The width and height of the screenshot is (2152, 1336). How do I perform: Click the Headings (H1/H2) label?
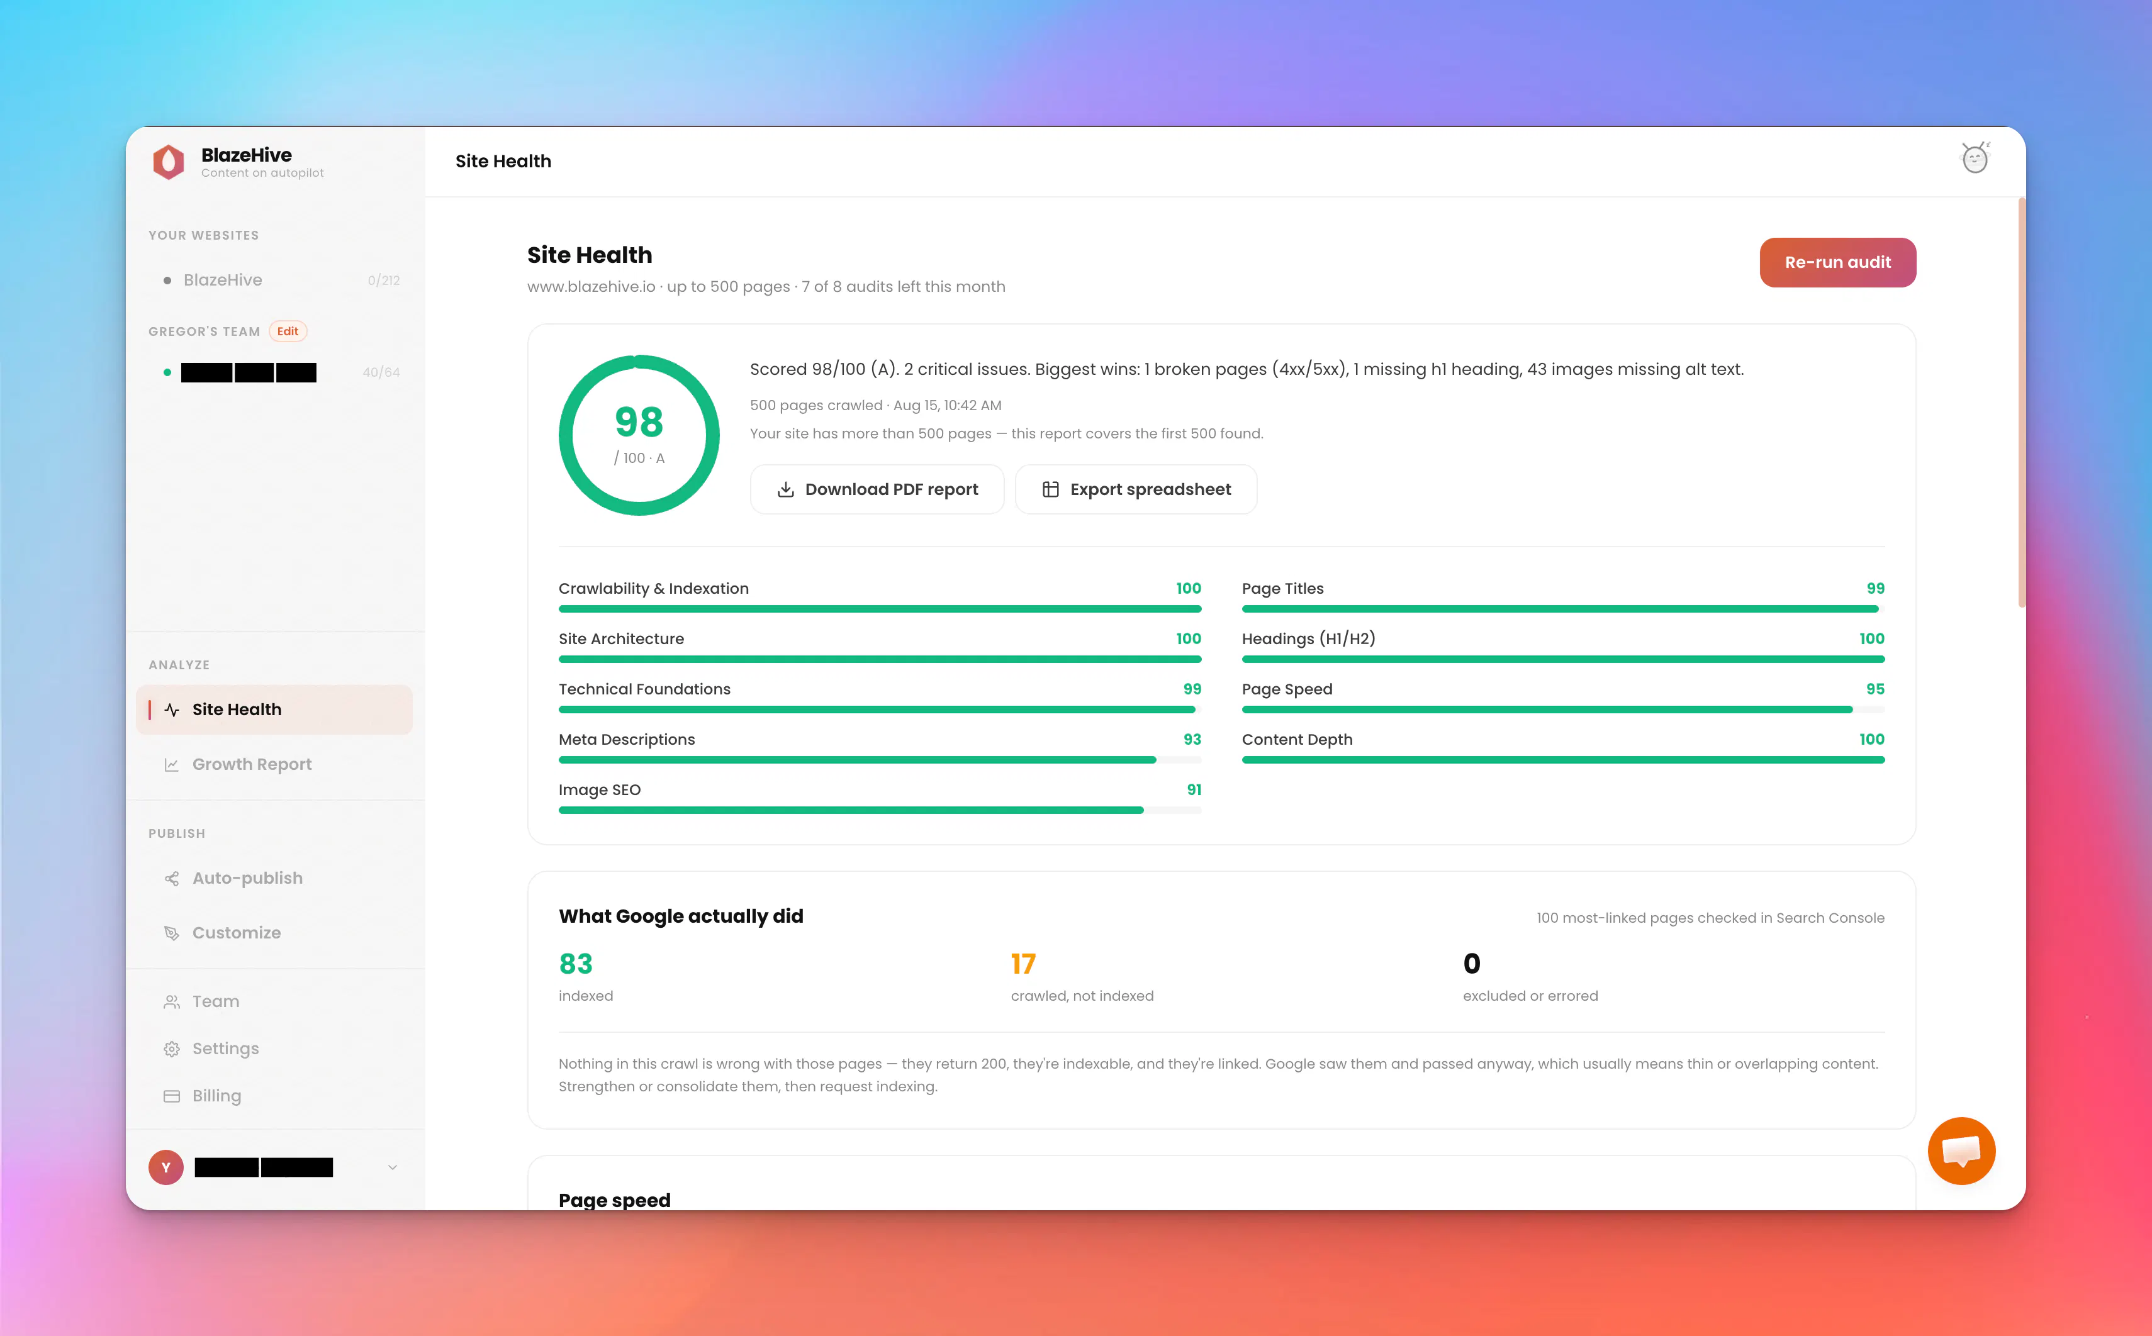1308,639
